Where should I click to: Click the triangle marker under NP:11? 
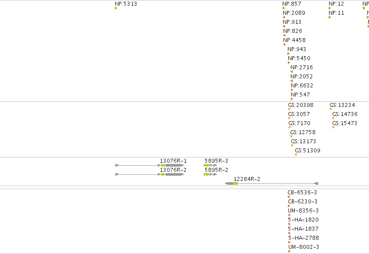pos(330,17)
